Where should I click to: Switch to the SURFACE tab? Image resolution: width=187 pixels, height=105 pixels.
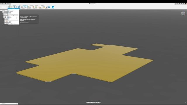click(15, 5)
